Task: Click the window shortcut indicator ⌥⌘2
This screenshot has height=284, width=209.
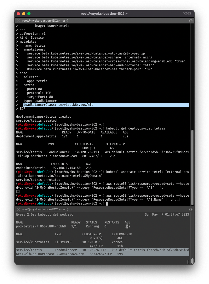Action: pyautogui.click(x=187, y=13)
